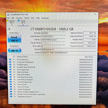Click the Standard field NVM Express 2.0

69,50
